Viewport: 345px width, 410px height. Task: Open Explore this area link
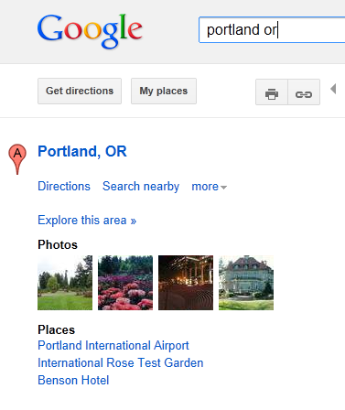click(x=87, y=221)
